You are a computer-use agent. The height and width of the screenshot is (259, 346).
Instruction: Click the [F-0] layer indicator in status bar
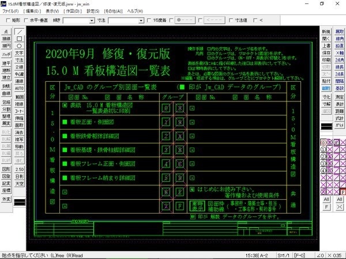pos(300,256)
